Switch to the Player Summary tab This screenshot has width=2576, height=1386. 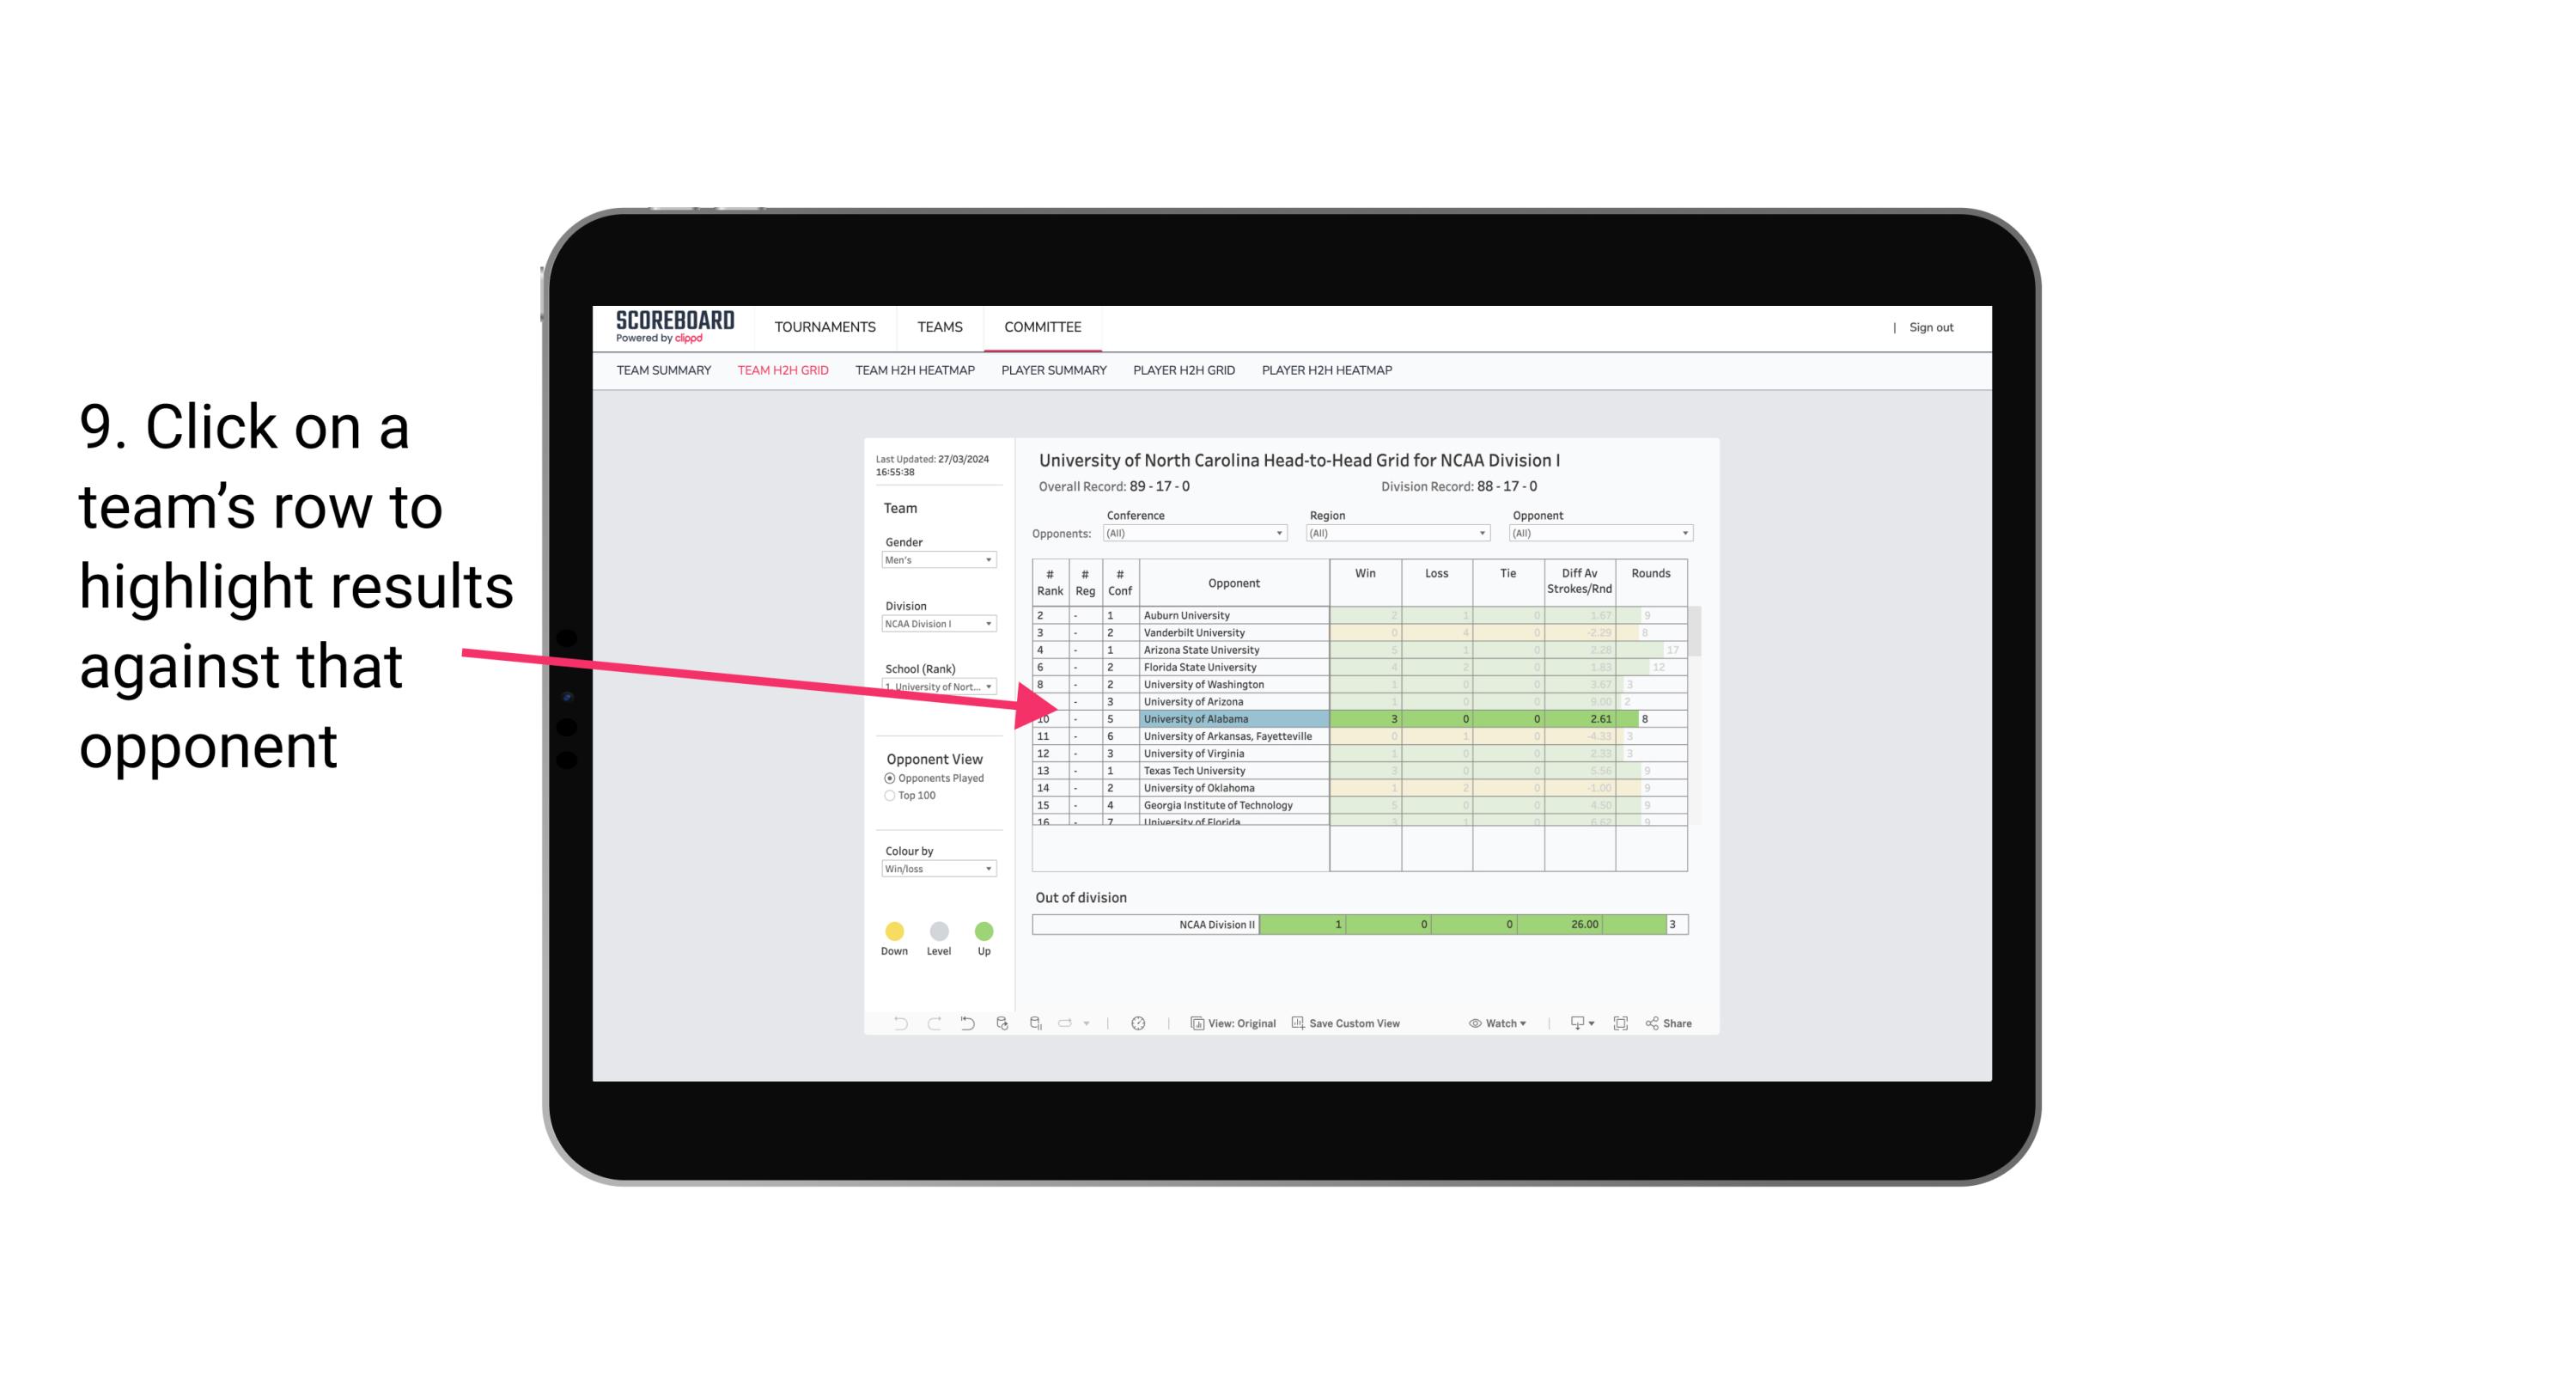point(1054,370)
